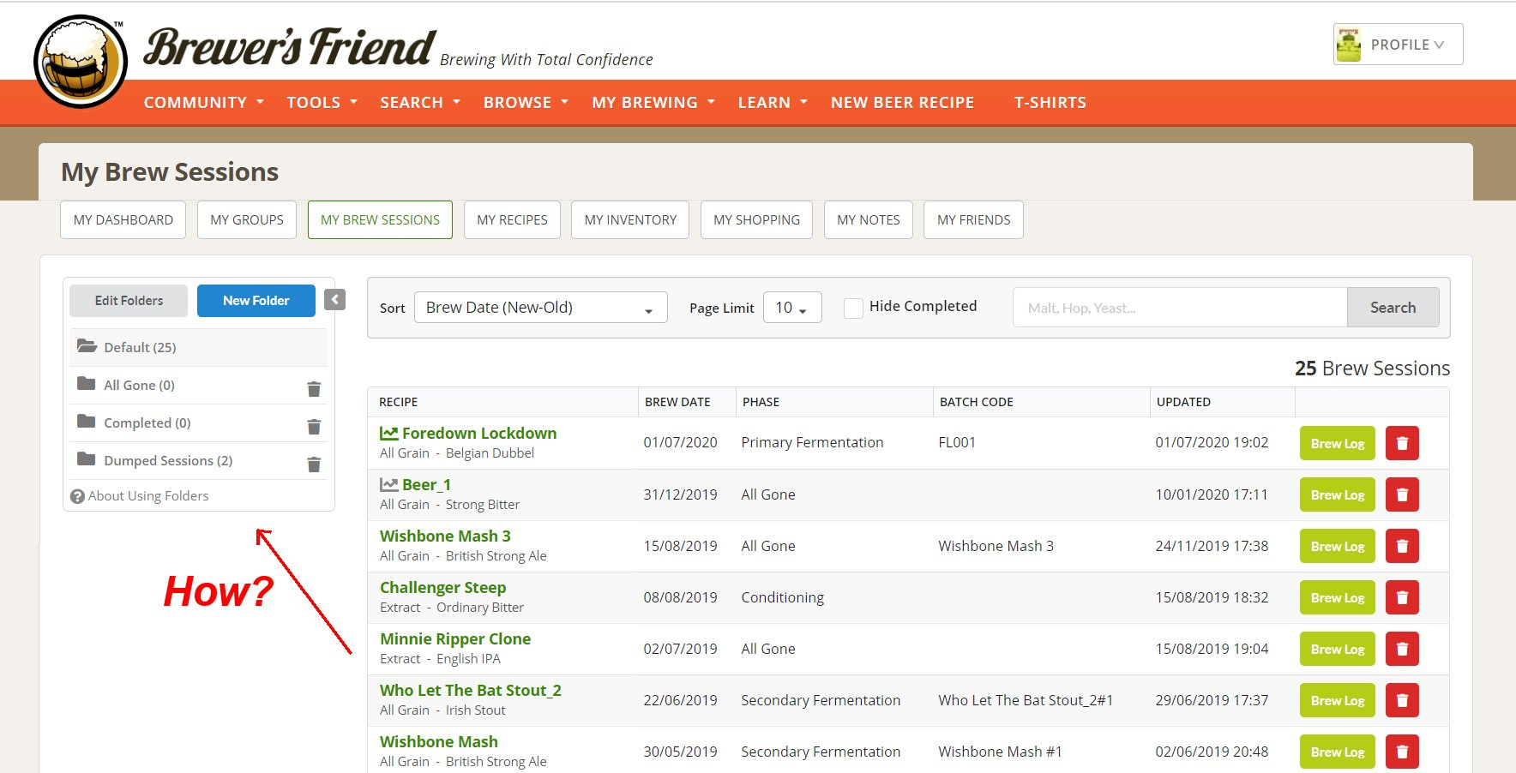Image resolution: width=1516 pixels, height=773 pixels.
Task: Click the Brewer's Friend beer mug logo
Action: click(81, 62)
